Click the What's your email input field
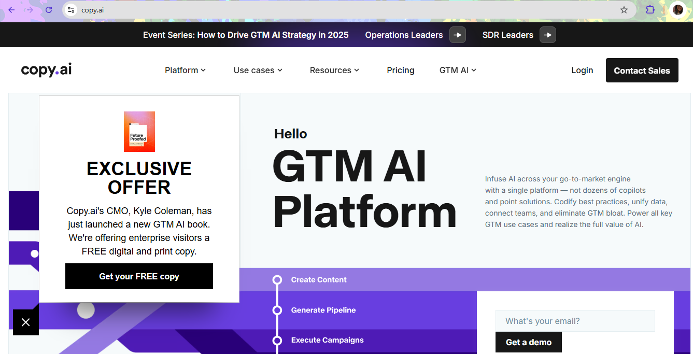The image size is (693, 354). (x=575, y=320)
